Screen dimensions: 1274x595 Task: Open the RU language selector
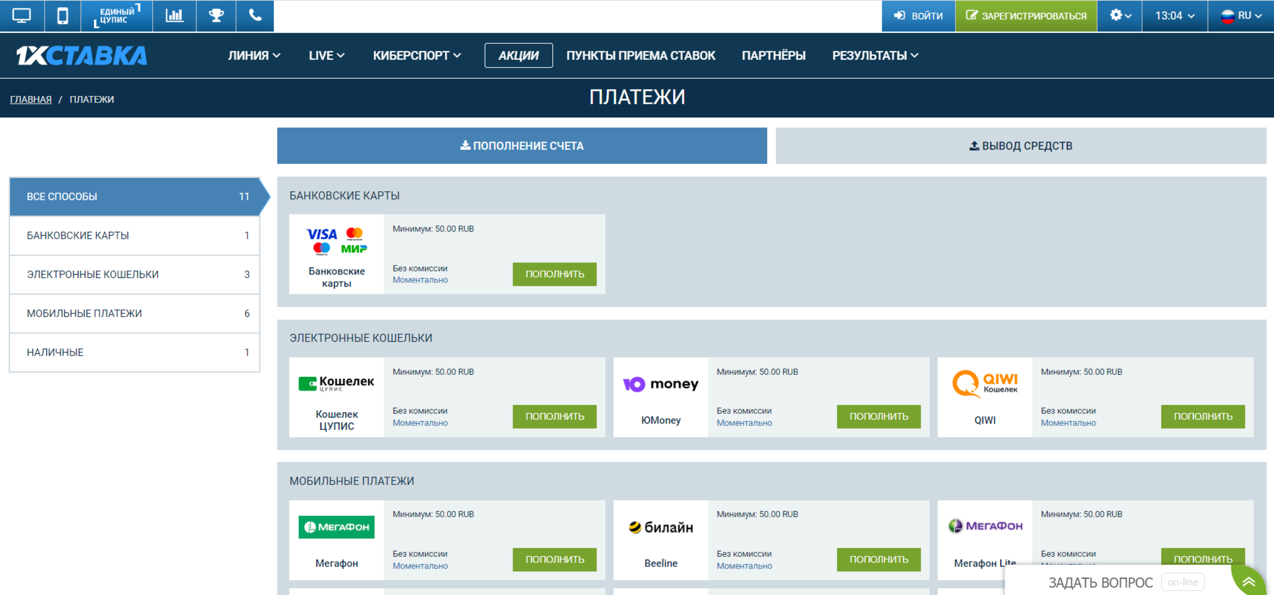click(1241, 16)
